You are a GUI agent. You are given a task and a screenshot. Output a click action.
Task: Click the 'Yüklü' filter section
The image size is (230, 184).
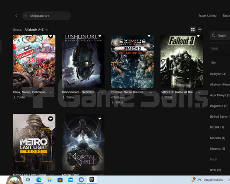coord(214,49)
